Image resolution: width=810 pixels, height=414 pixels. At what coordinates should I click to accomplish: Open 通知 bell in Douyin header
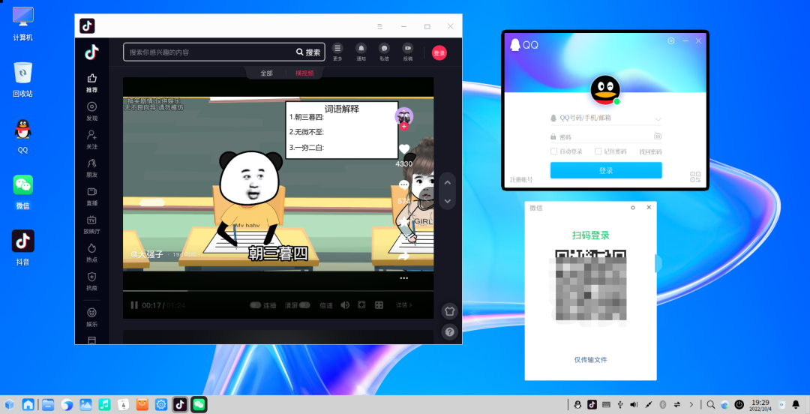pyautogui.click(x=361, y=49)
